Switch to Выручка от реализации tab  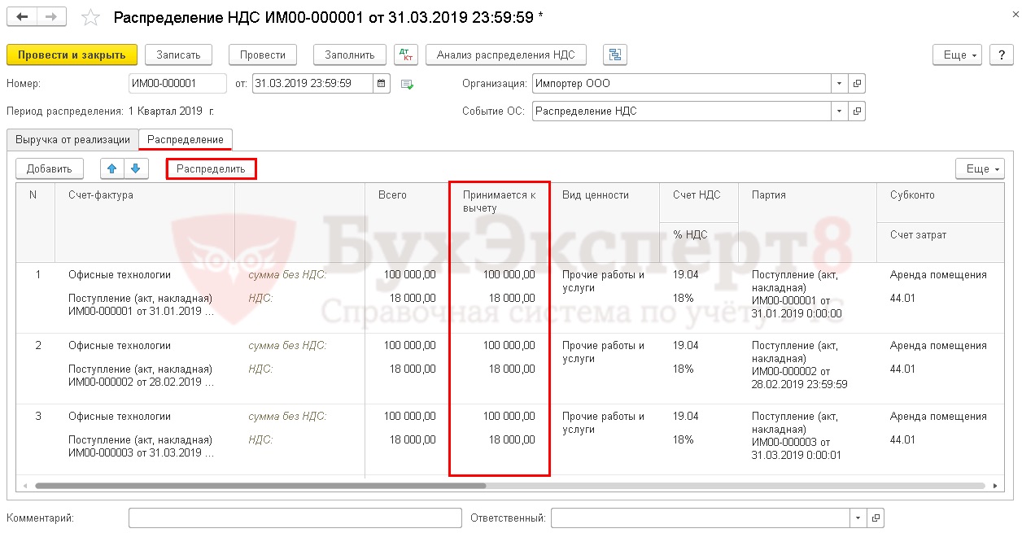click(72, 139)
